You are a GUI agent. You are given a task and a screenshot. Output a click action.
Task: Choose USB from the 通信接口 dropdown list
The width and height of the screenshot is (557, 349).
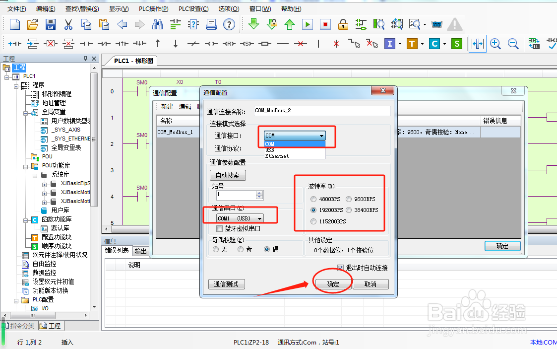(270, 150)
